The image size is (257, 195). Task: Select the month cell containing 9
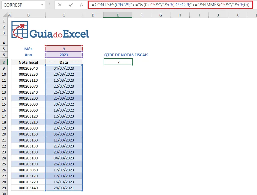[x=64, y=49]
